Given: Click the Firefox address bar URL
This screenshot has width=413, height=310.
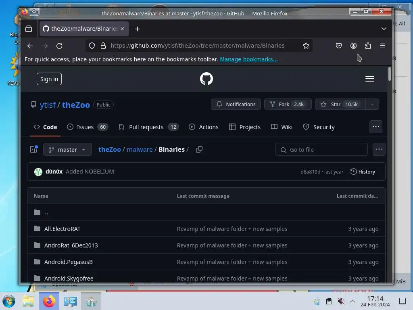Looking at the screenshot, I should pos(198,46).
